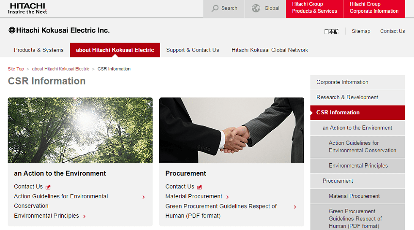This screenshot has width=414, height=230.
Task: Click external link icon beside Procurement Contact Us
Action: pyautogui.click(x=199, y=187)
